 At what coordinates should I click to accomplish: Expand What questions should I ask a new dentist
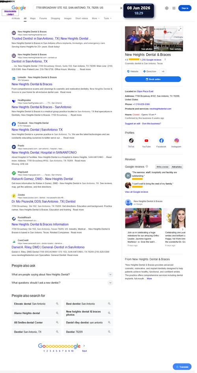pos(62,283)
